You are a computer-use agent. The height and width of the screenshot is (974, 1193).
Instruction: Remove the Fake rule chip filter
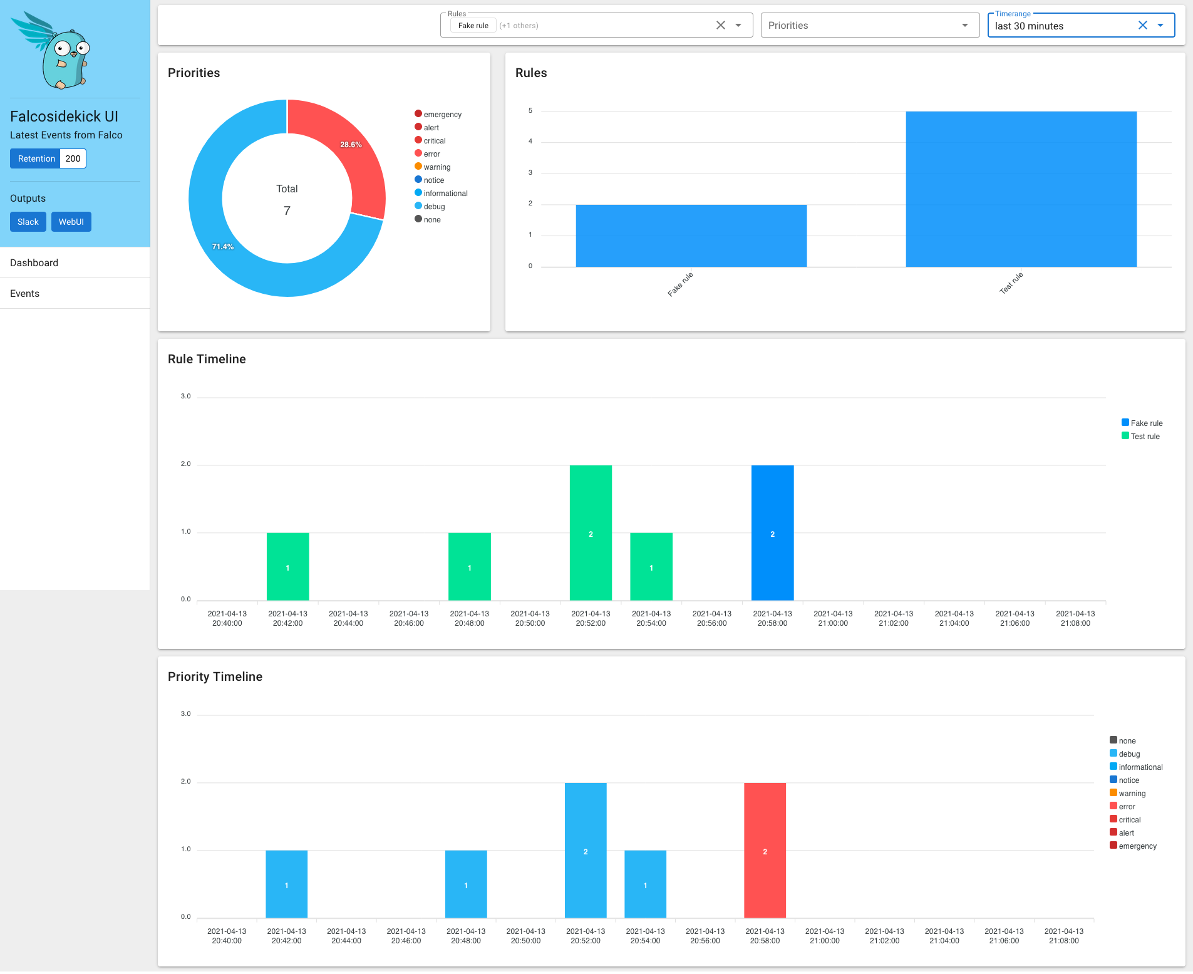[473, 26]
